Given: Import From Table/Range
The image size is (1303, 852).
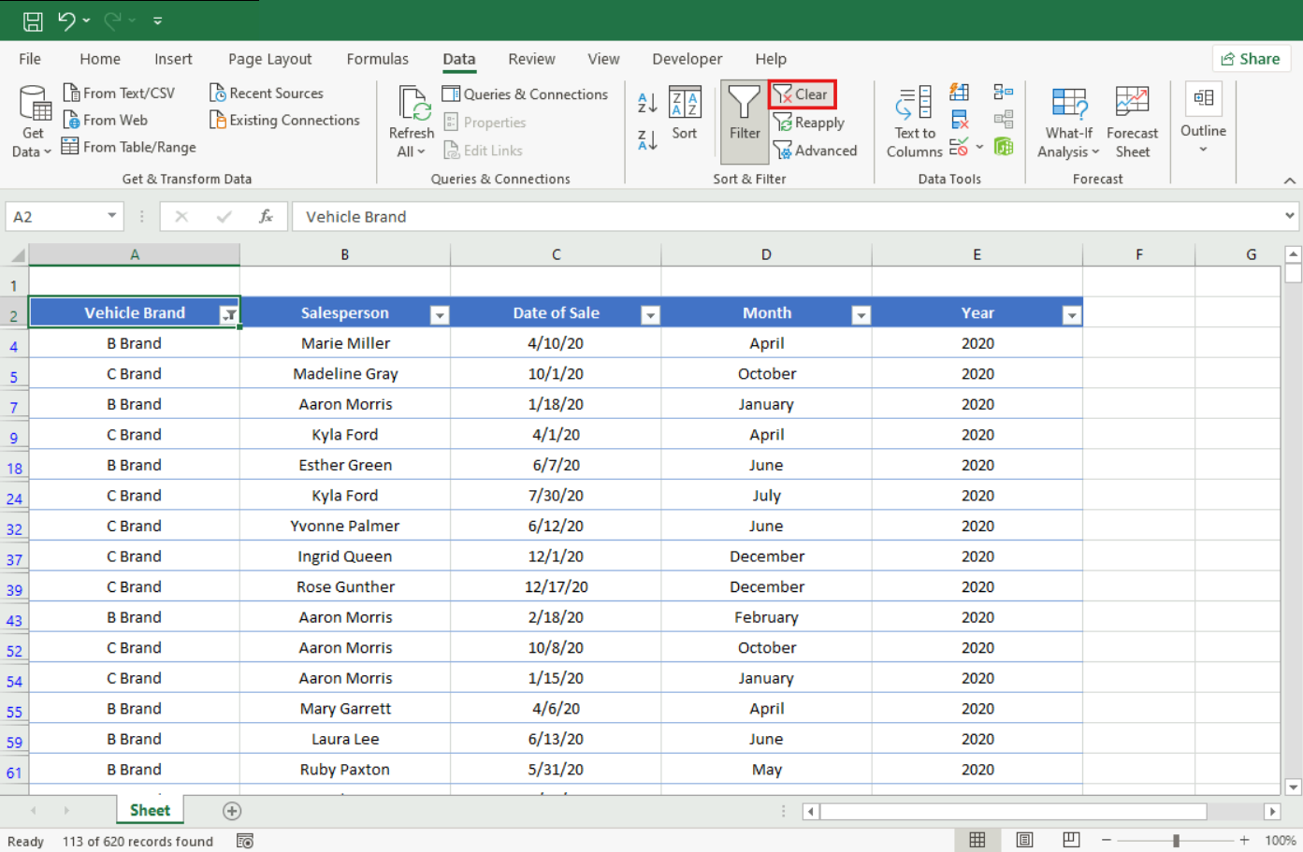Looking at the screenshot, I should (129, 147).
